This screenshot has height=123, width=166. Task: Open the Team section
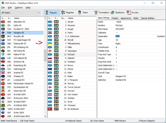[x=83, y=13]
